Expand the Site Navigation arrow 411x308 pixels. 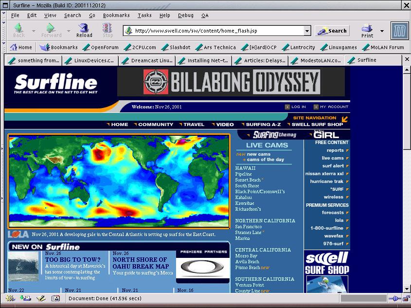[345, 119]
